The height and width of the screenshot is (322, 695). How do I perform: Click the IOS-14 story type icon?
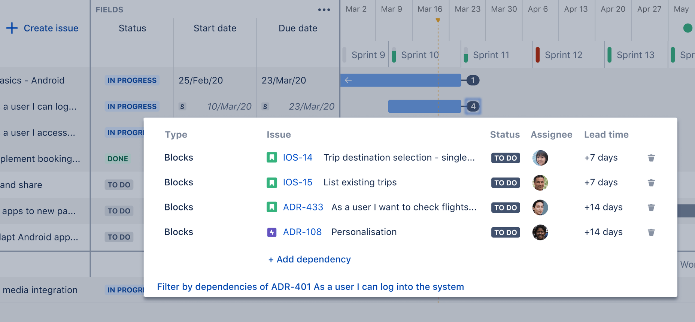pos(272,158)
